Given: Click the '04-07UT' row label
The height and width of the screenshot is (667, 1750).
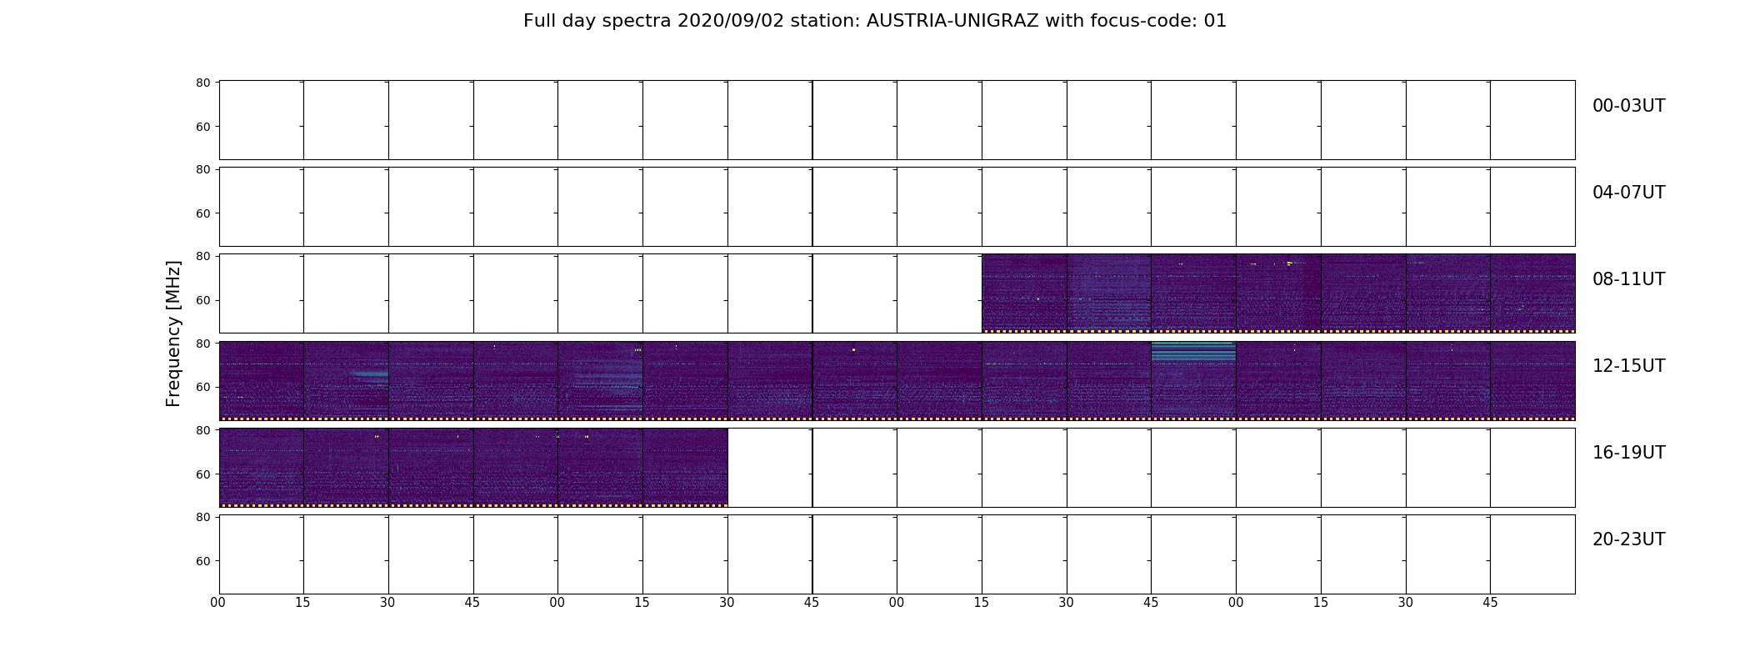Looking at the screenshot, I should [x=1628, y=193].
